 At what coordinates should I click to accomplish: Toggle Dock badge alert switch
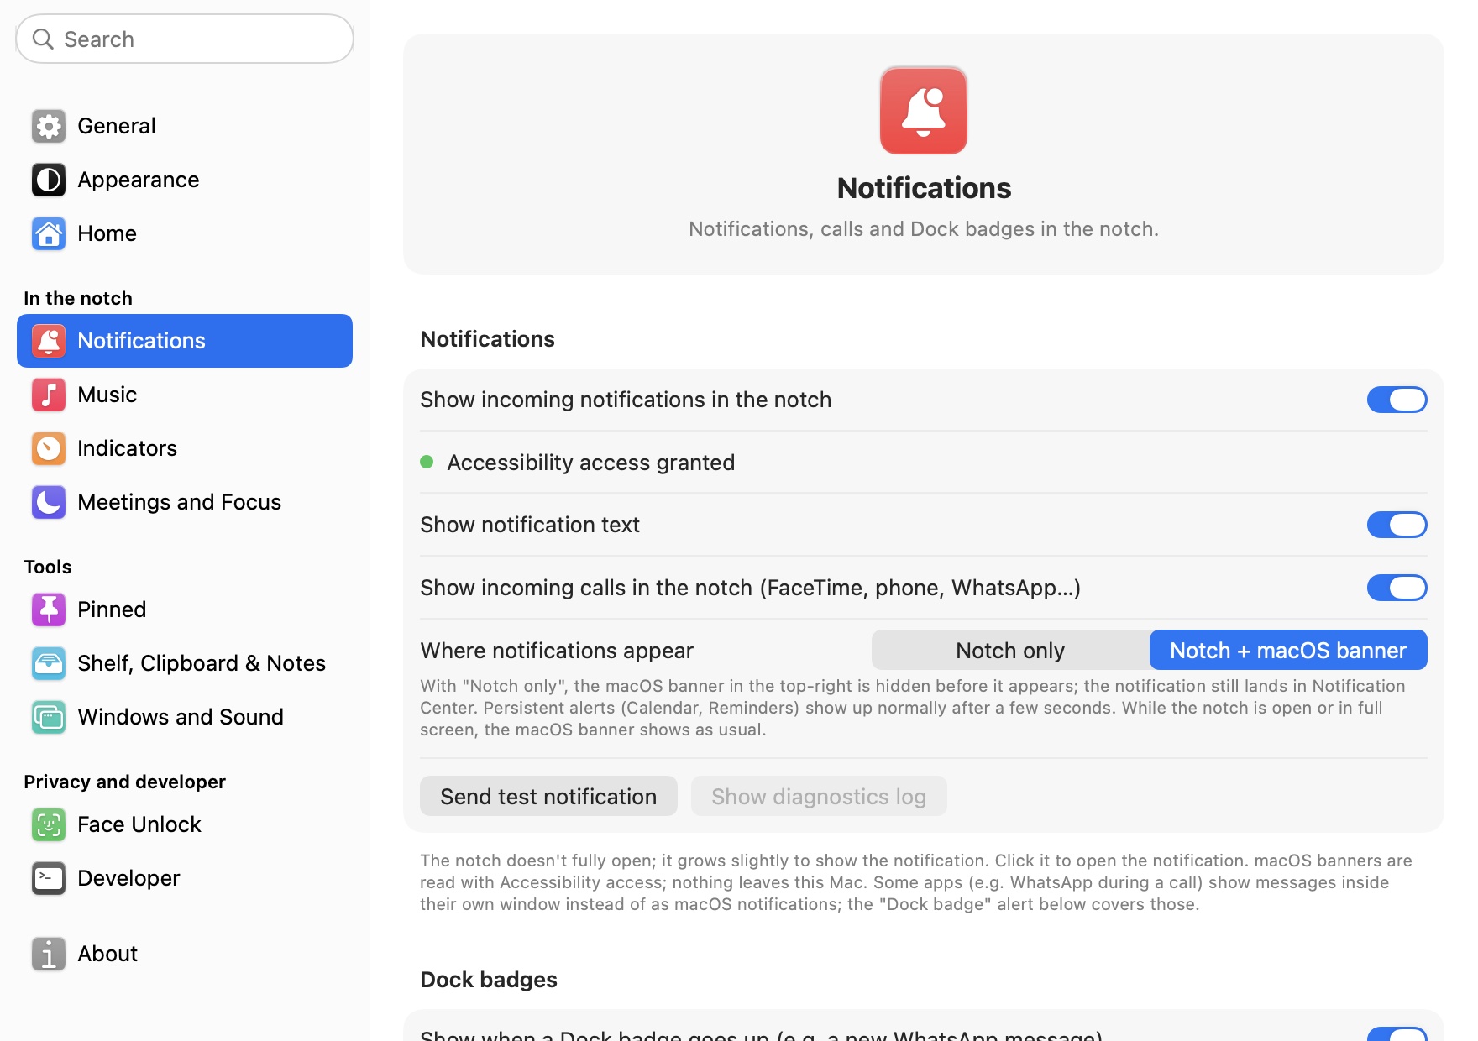(x=1397, y=1034)
